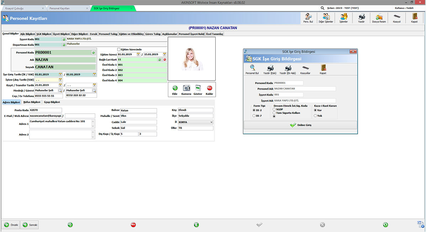Expand the İl dropdown showing KONYA
427x232 pixels.
pos(211,122)
